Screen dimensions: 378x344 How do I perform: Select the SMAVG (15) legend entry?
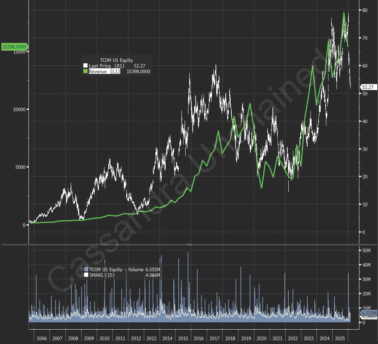(x=101, y=275)
